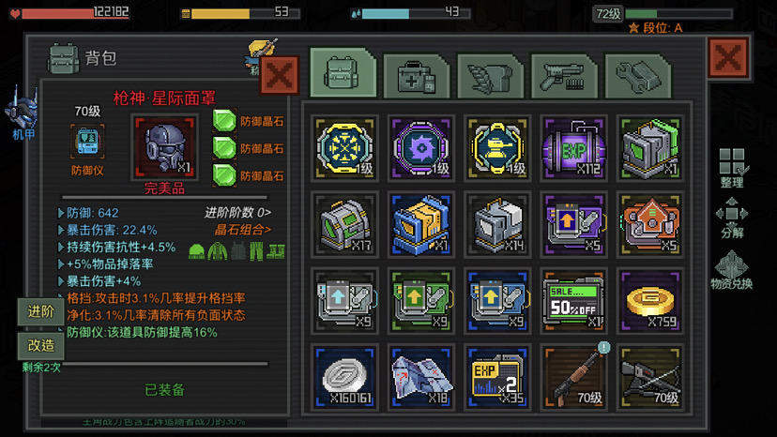
Task: Select the treasure map item x18
Action: 420,377
